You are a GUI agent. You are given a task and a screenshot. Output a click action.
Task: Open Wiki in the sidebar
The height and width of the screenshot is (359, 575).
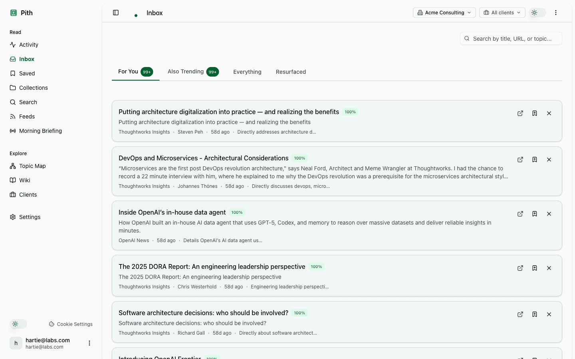[x=51, y=180]
